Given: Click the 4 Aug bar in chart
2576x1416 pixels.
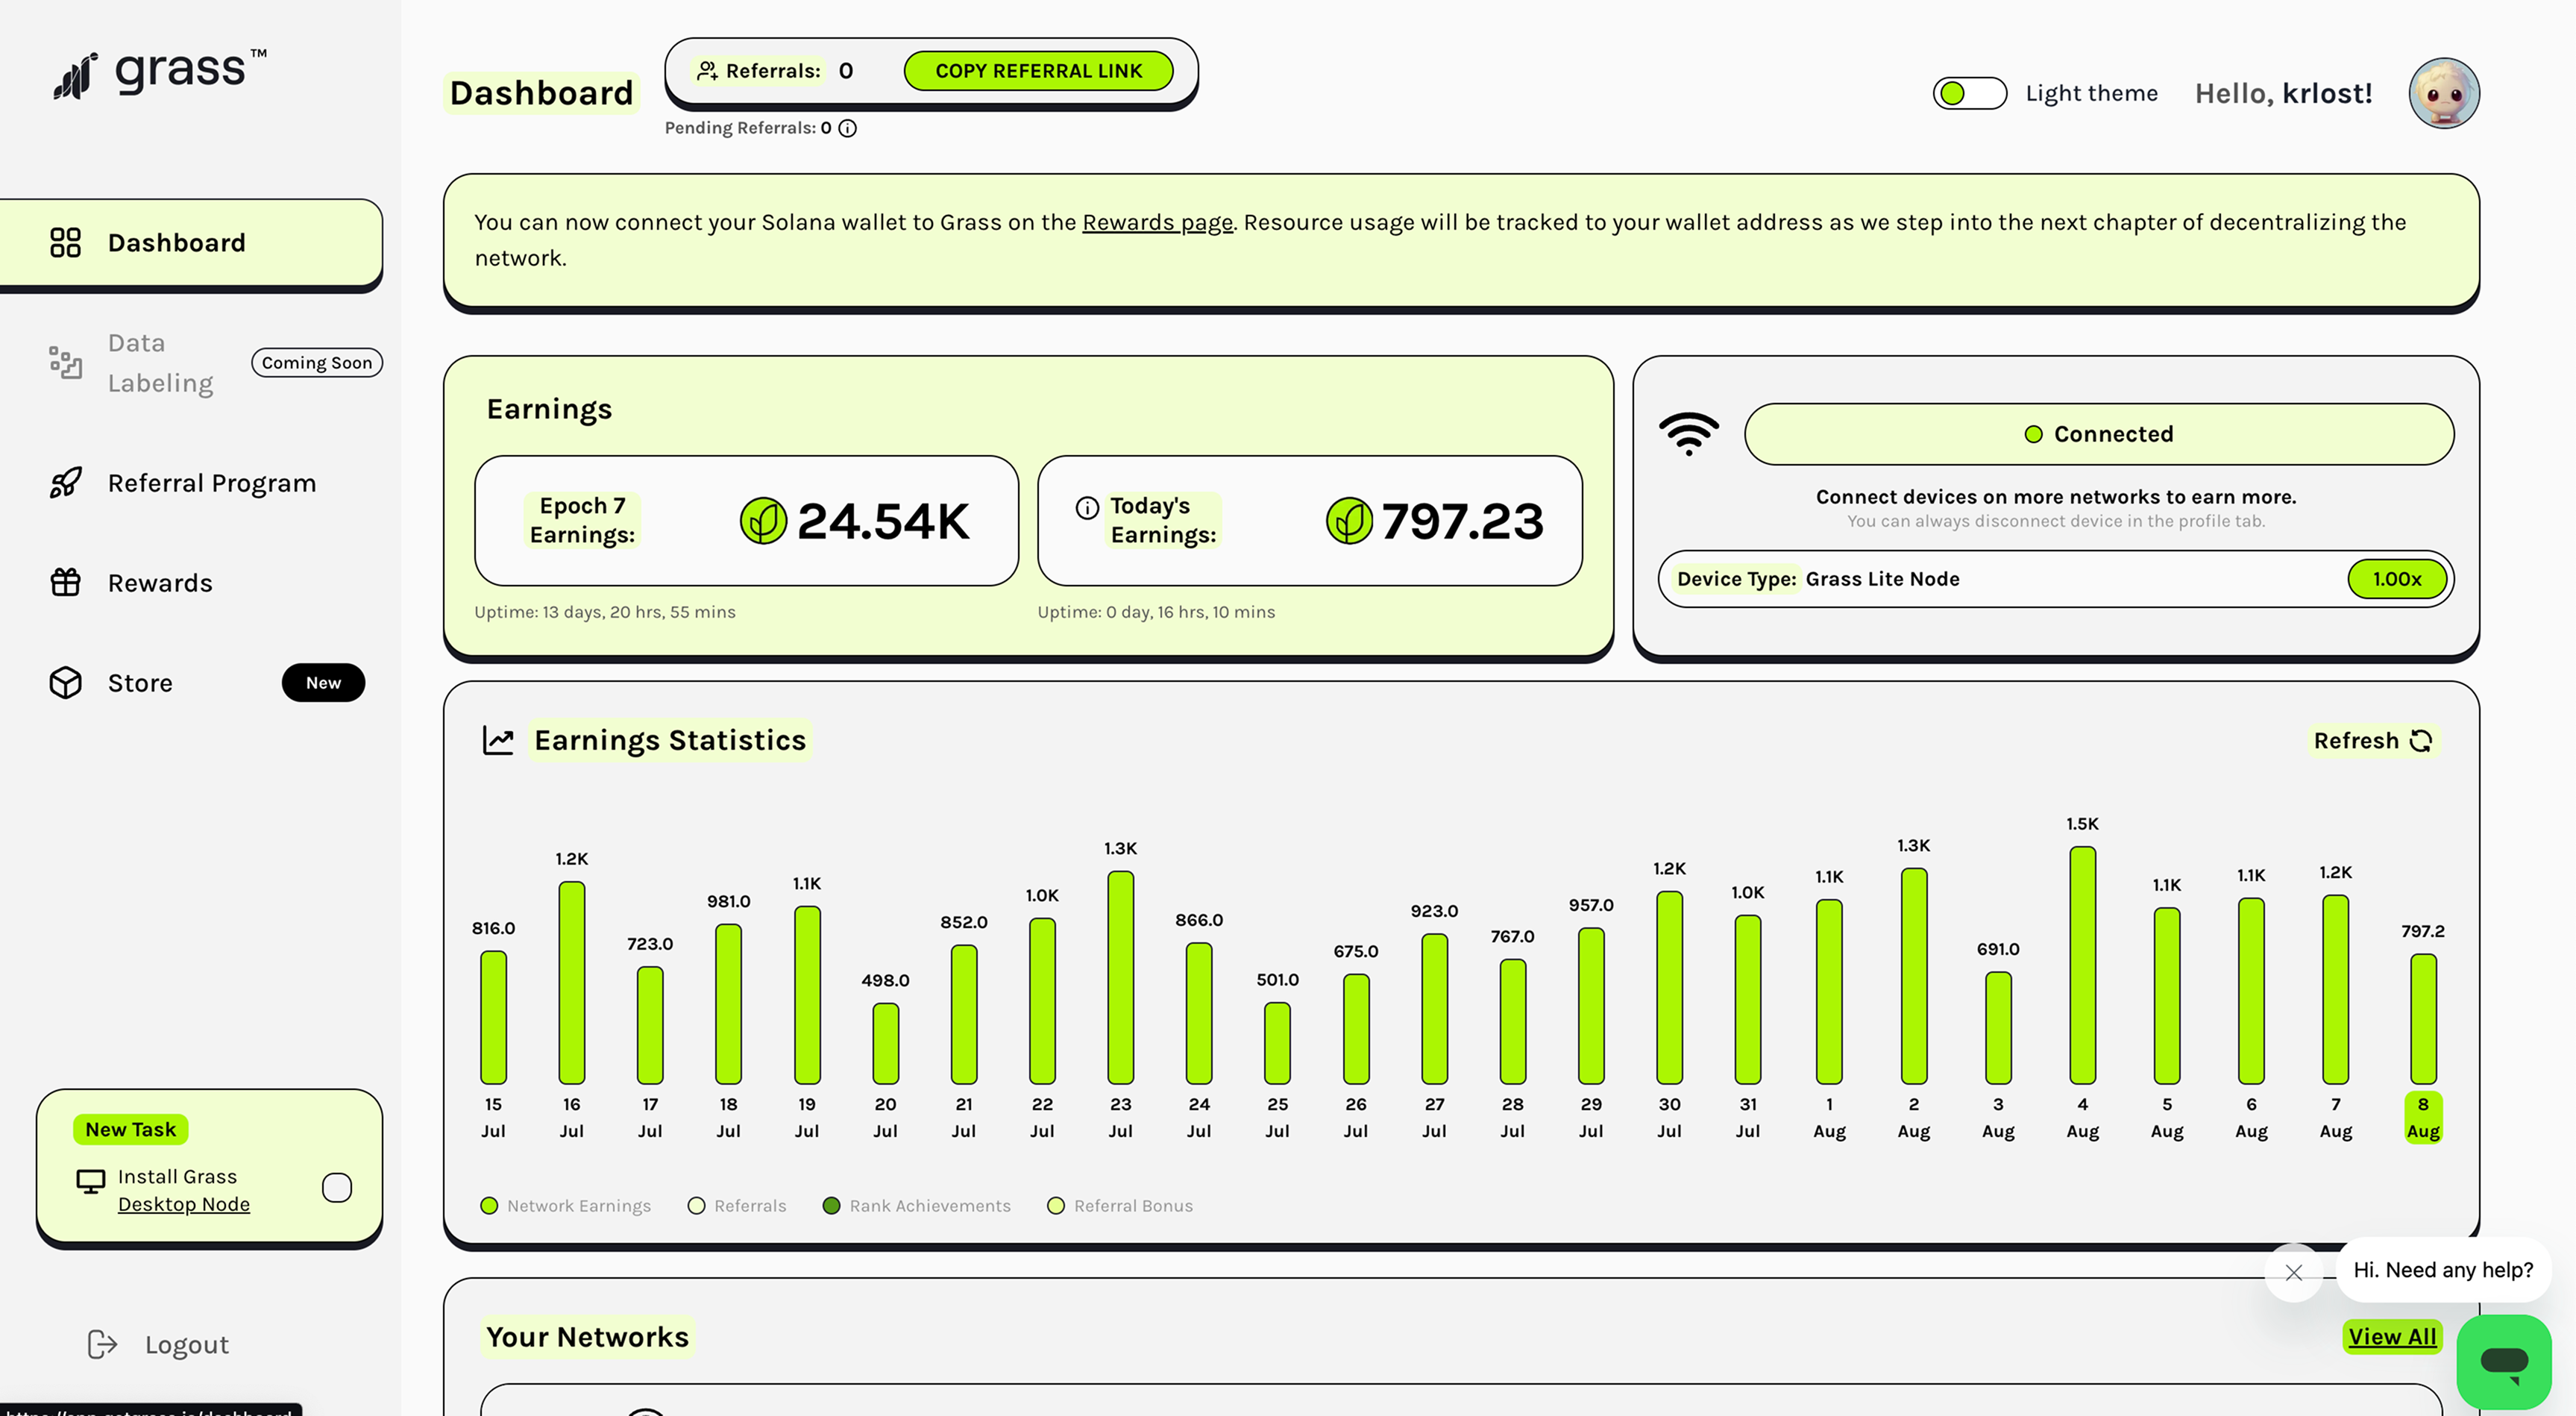Looking at the screenshot, I should pos(2083,965).
